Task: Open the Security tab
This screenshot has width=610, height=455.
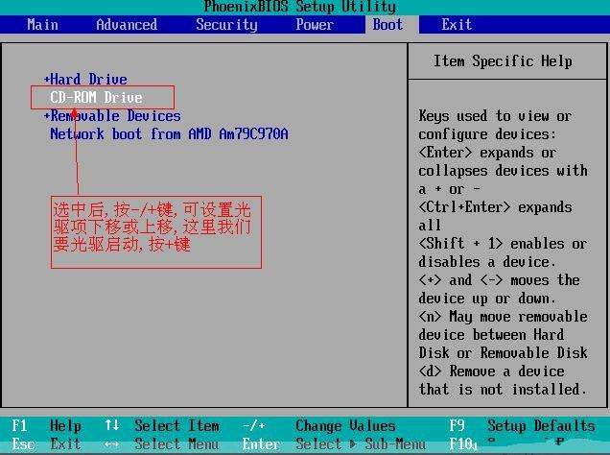Action: 226,25
